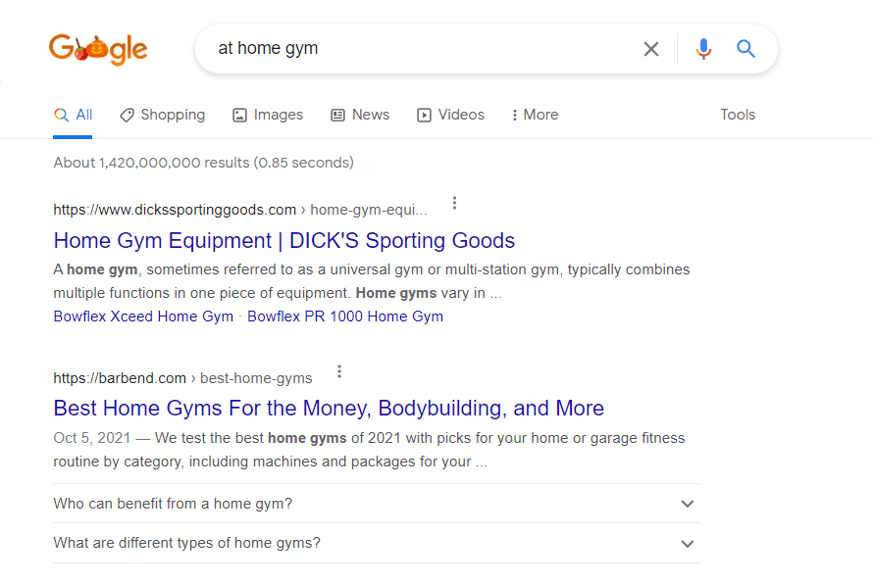This screenshot has height=584, width=873.
Task: Open the More search categories dropdown
Action: [x=534, y=115]
